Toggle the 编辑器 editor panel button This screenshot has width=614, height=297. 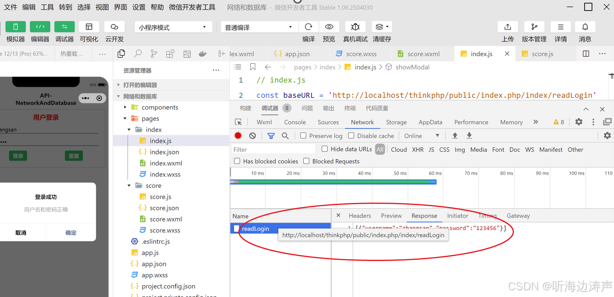(40, 27)
